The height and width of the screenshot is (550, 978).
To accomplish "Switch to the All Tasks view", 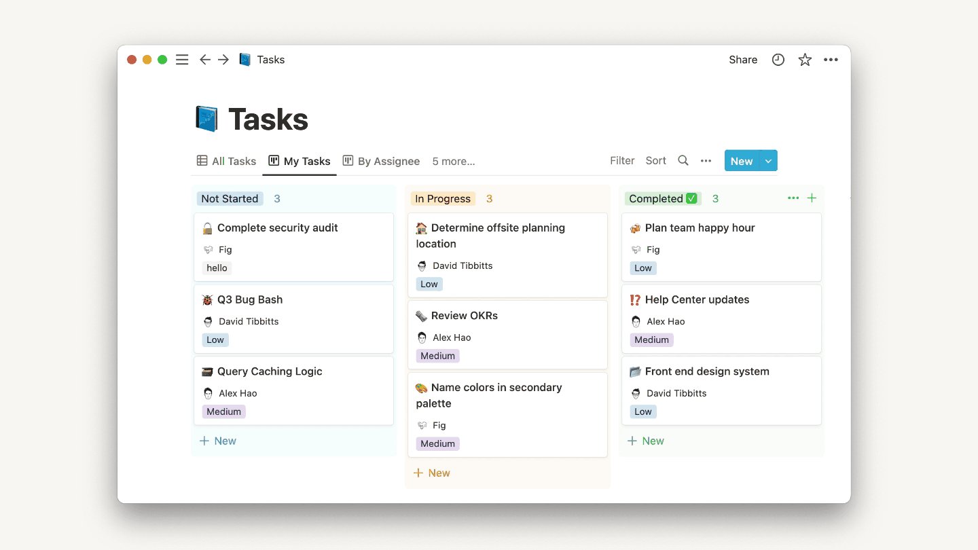I will (234, 161).
